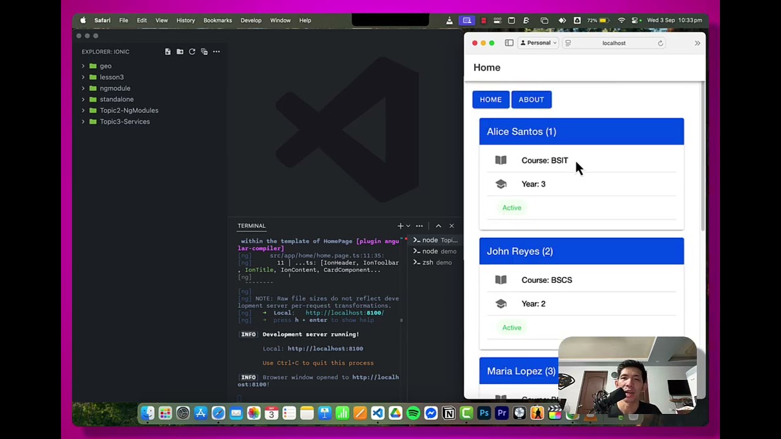The image size is (781, 439).
Task: Open Camtasia from the dock
Action: click(466, 413)
